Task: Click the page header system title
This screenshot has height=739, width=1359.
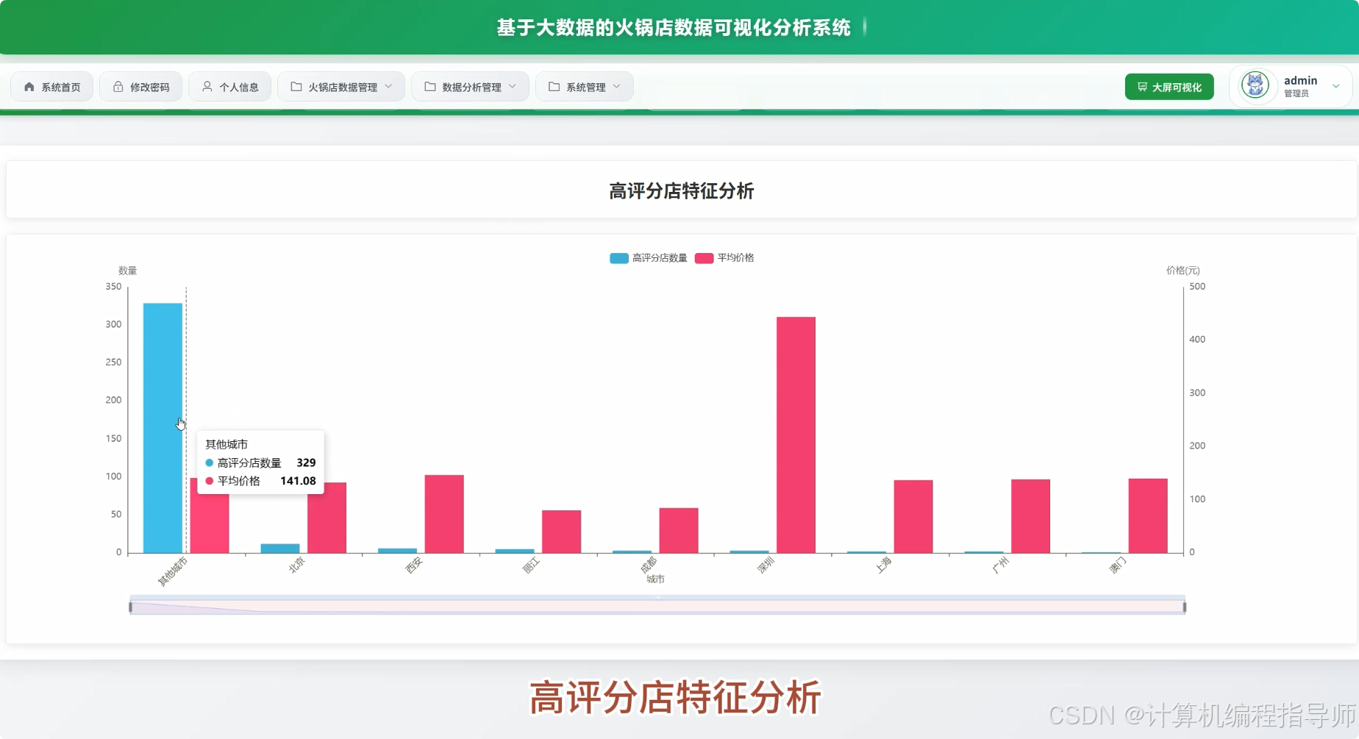Action: pyautogui.click(x=674, y=28)
